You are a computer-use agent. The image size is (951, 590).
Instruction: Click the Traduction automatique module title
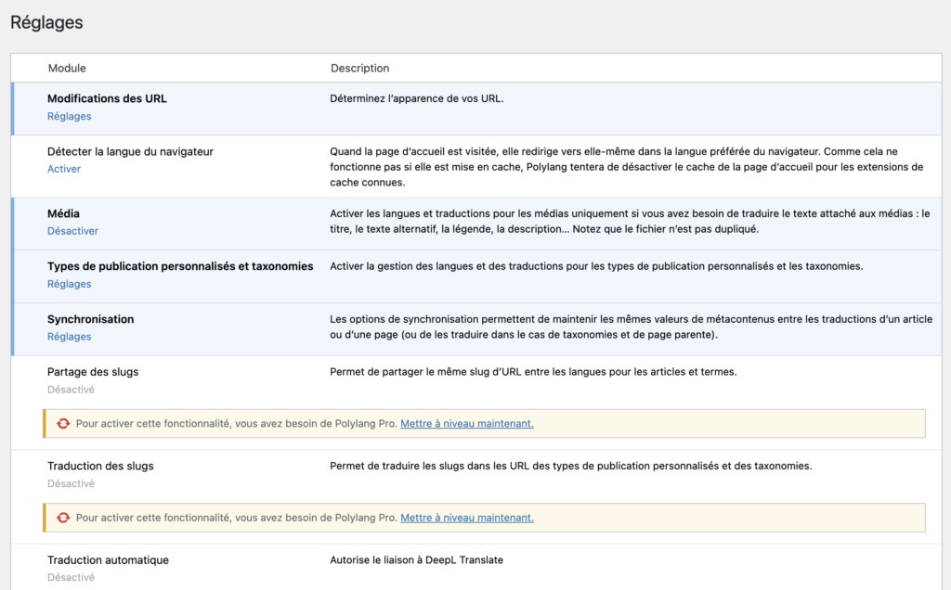tap(108, 560)
